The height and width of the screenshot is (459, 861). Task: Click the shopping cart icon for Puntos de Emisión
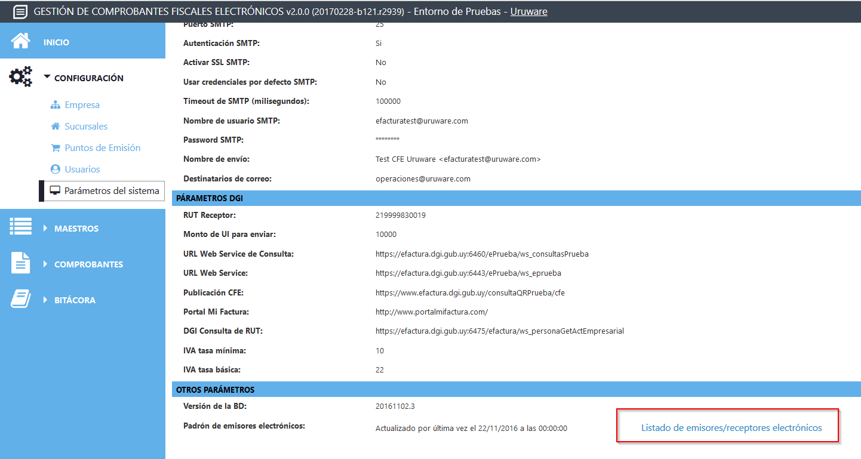pos(56,148)
